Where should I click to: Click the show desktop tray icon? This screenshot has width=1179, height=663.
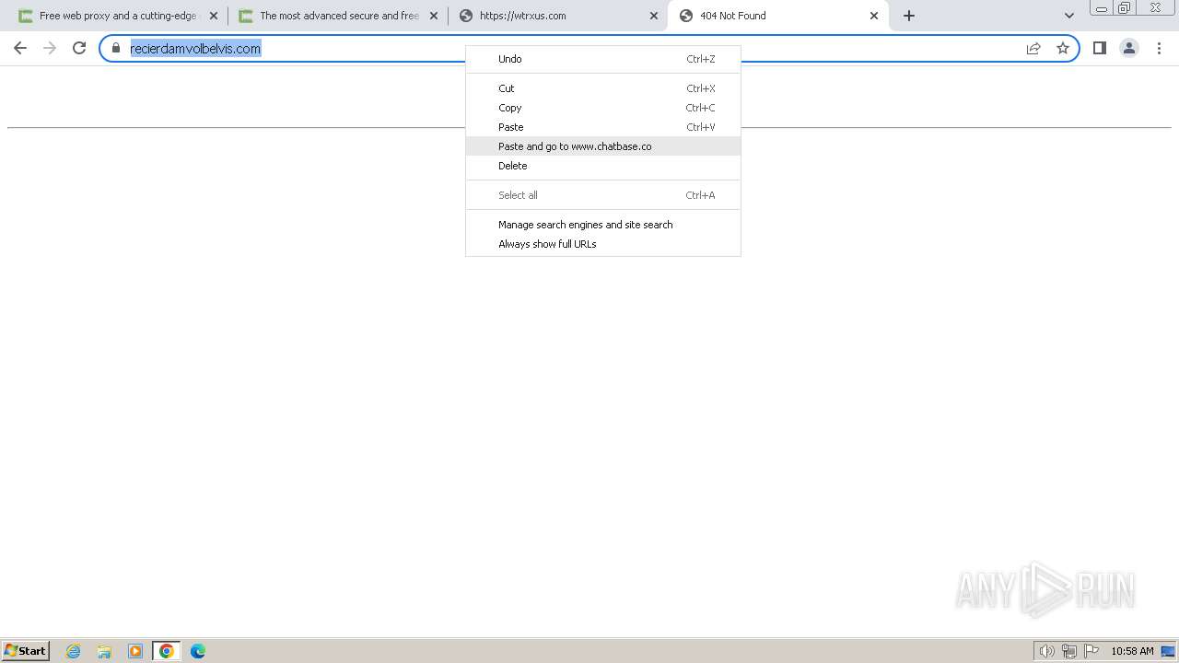(1168, 651)
